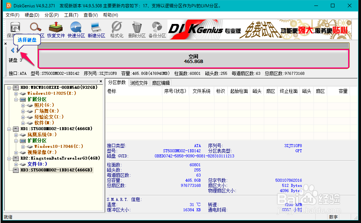Click the Save Changes (保存) toolbar icon
The width and height of the screenshot is (361, 223).
tap(15, 28)
